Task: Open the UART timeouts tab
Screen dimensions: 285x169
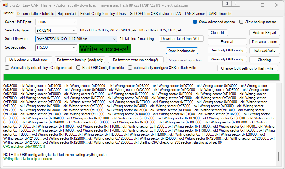Action: (x=220, y=14)
